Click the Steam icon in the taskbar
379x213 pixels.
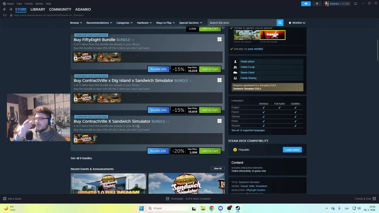(238, 208)
